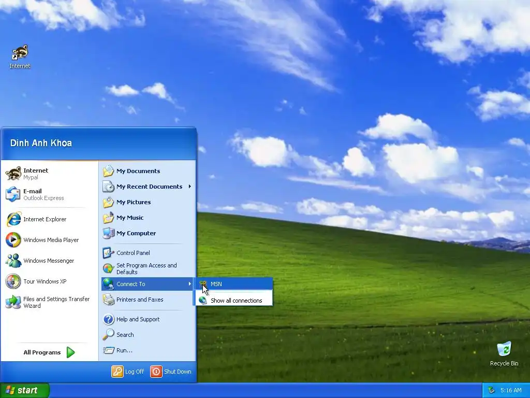Click the Start button on the taskbar
Screen dimensions: 530x398
point(25,390)
